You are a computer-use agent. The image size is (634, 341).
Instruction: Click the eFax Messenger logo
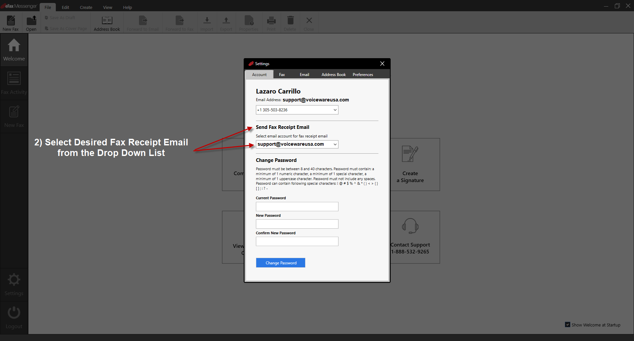point(19,6)
